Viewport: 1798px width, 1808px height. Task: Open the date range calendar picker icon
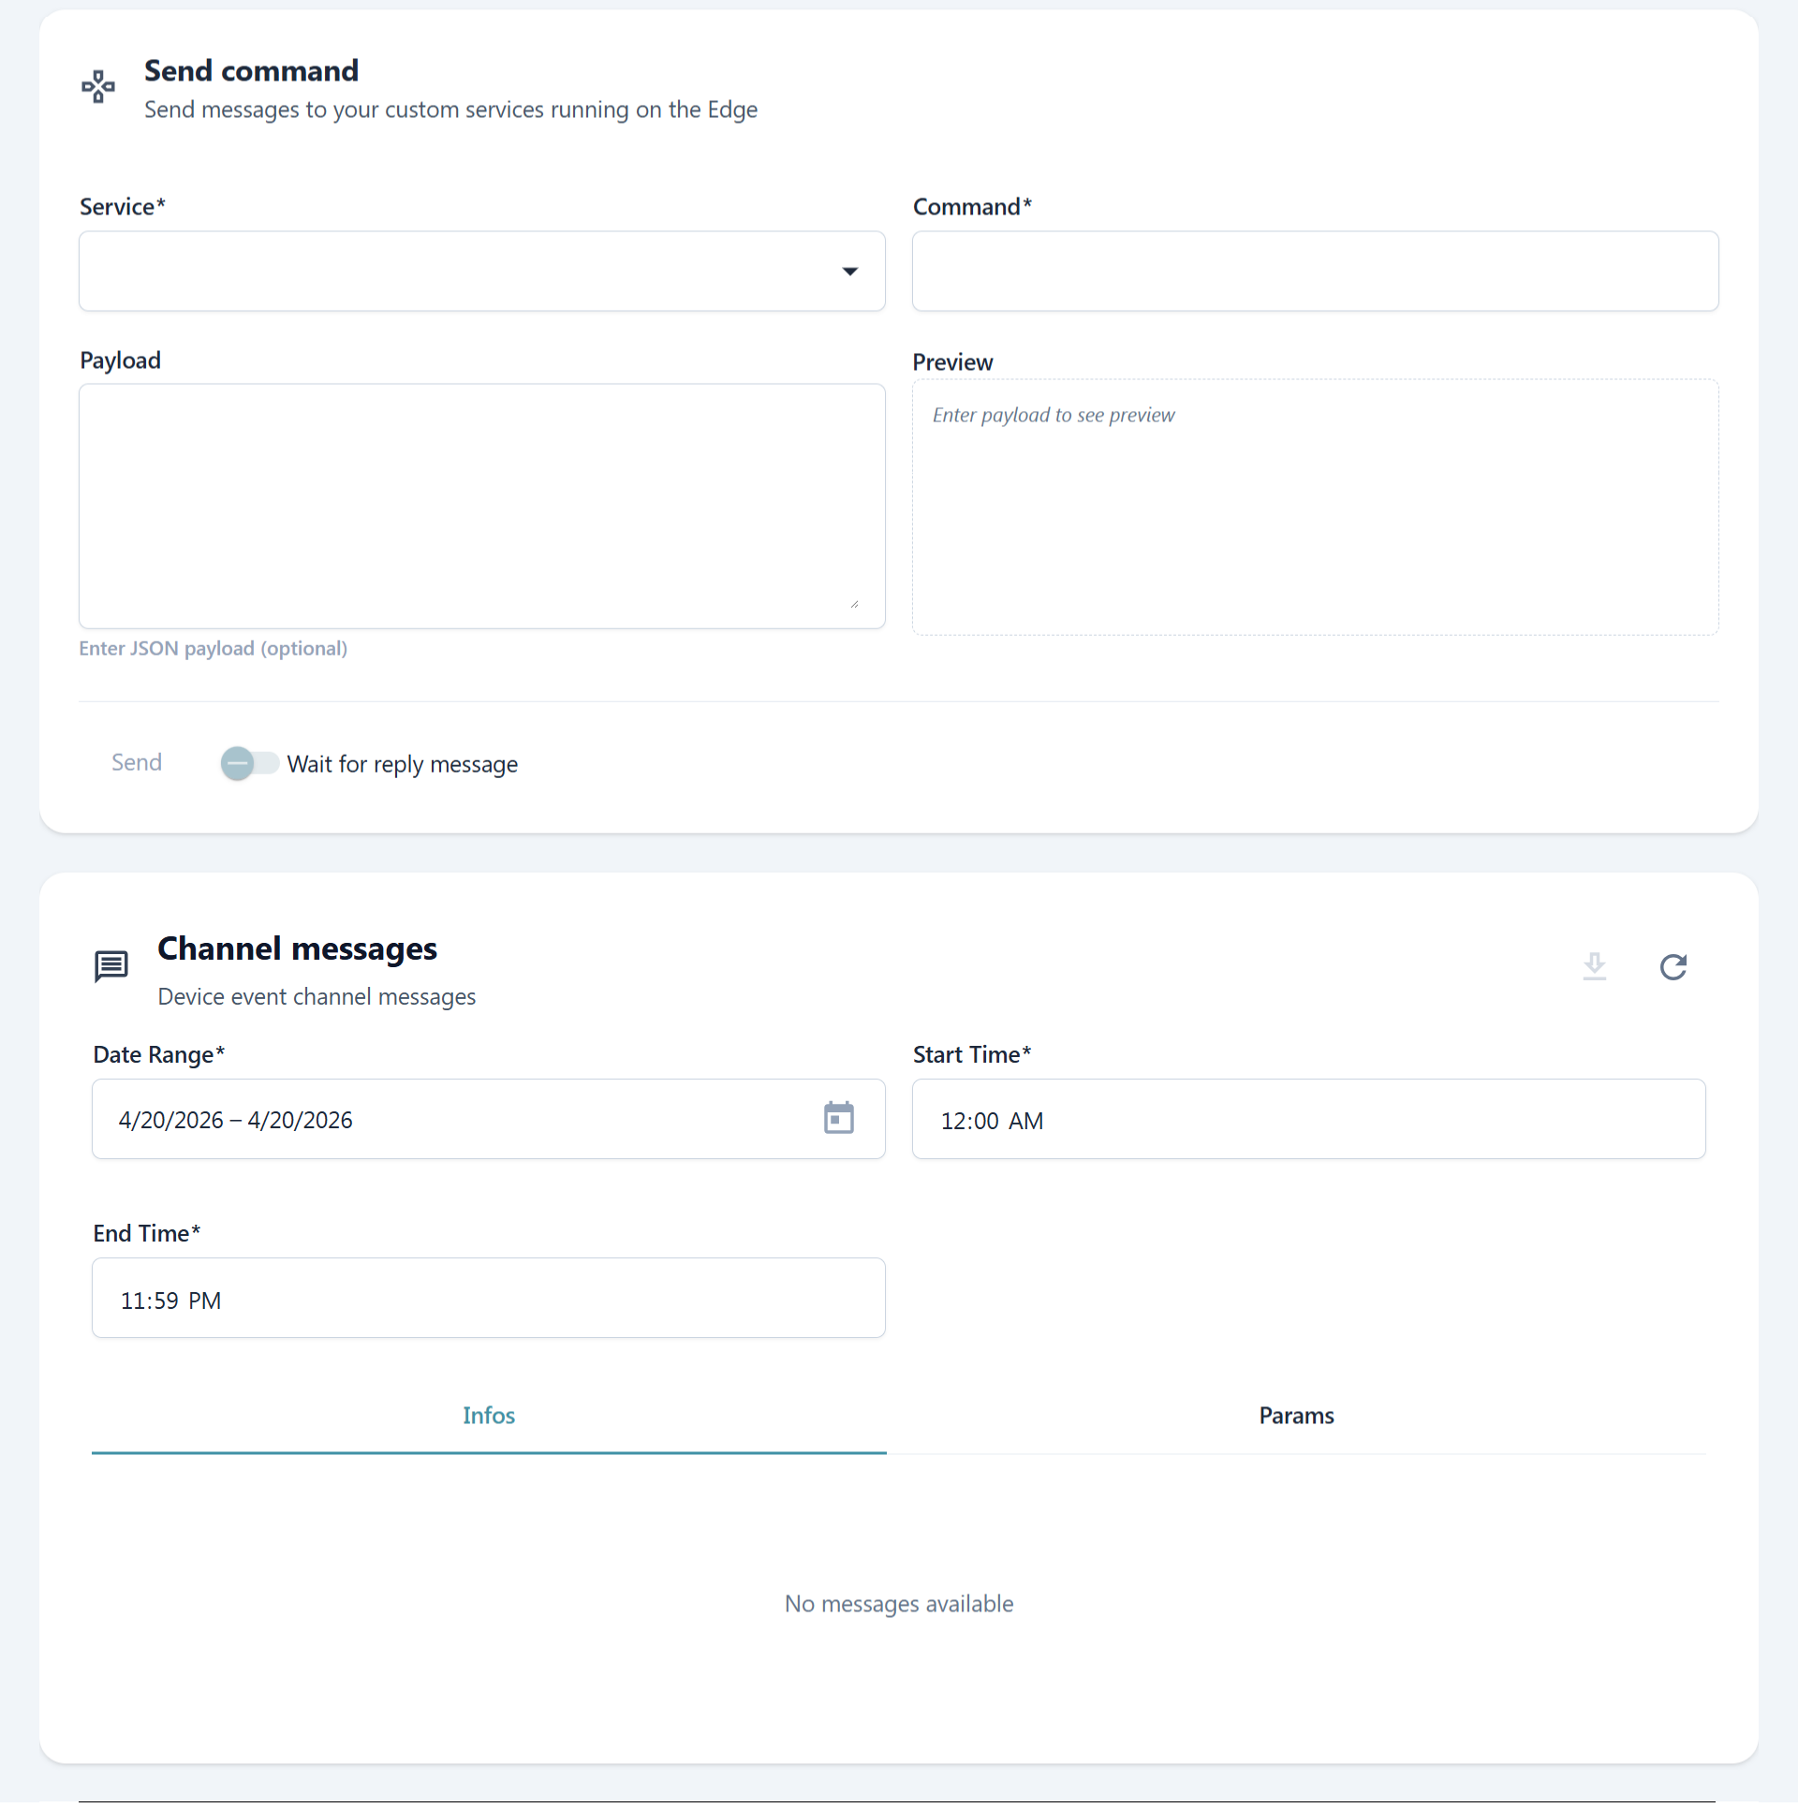(838, 1118)
